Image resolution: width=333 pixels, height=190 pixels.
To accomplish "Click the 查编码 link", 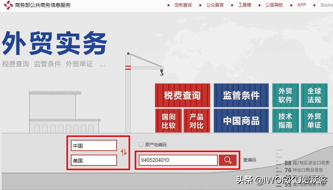I will (250, 160).
